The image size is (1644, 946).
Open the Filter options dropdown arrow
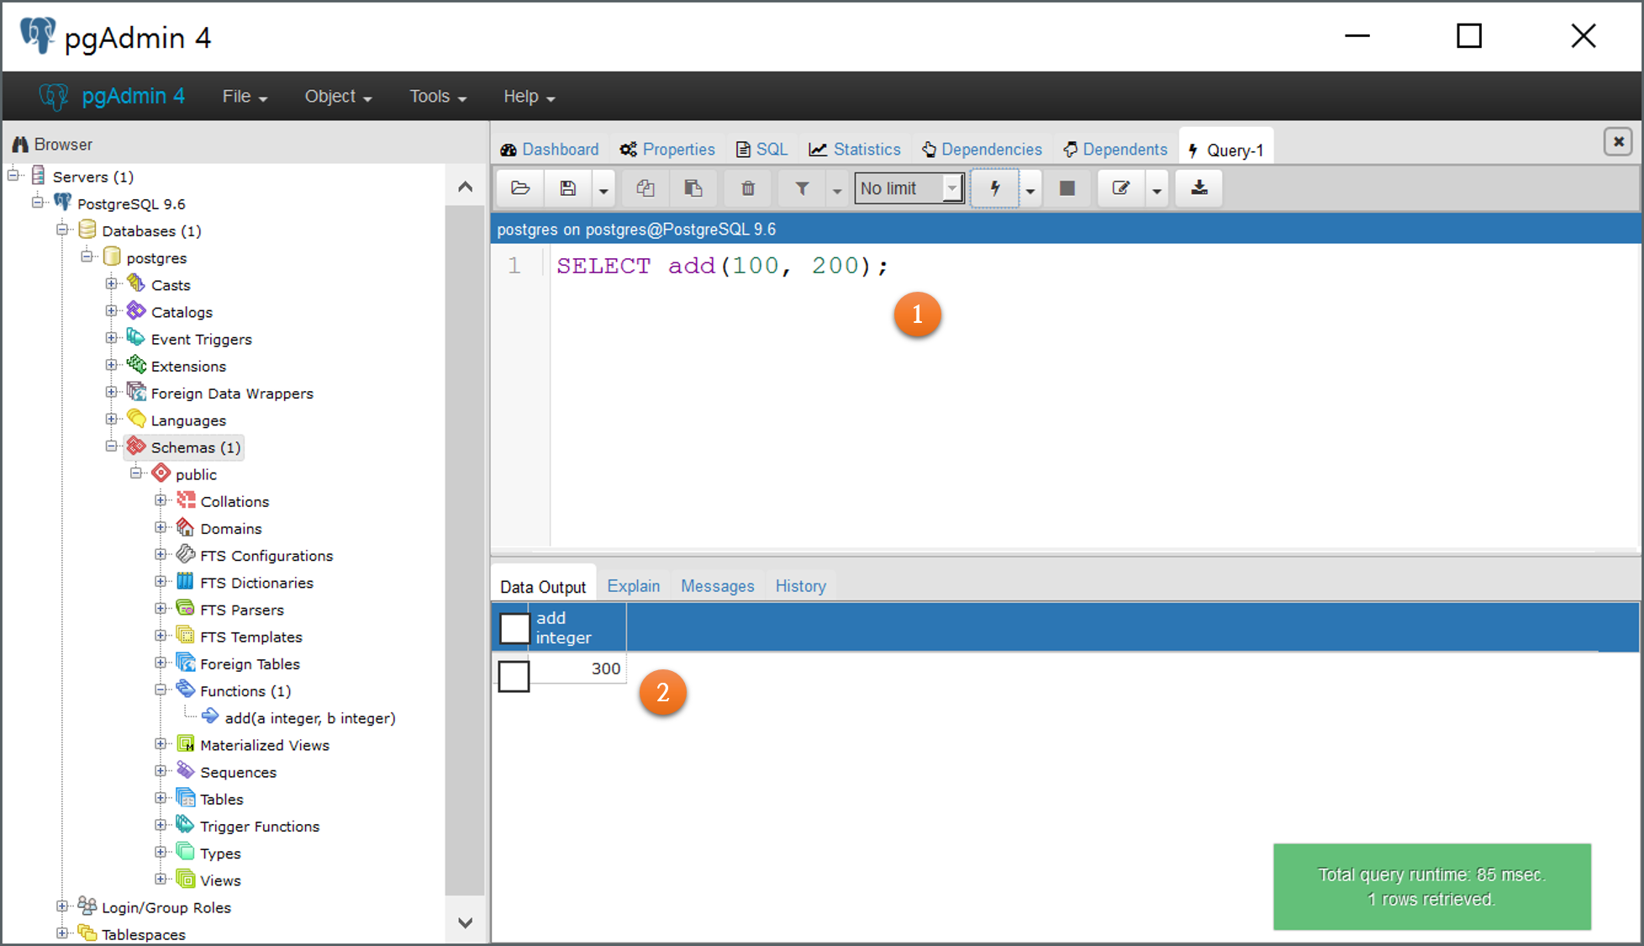837,190
